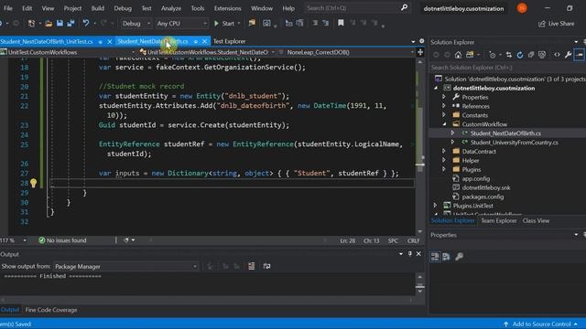Viewport: 586px width, 329px height.
Task: Close the Output panel
Action: coord(418,254)
